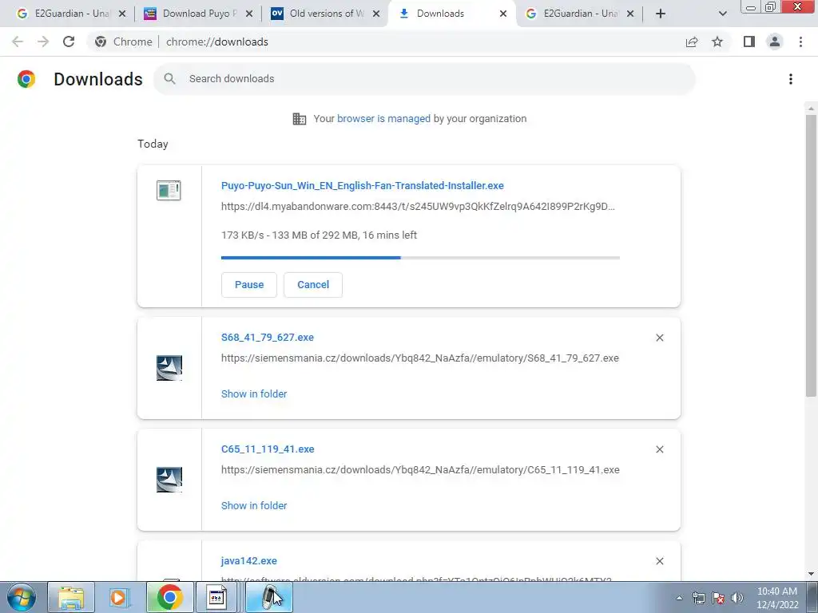Viewport: 818px width, 613px height.
Task: Close the Old versions tab
Action: tap(376, 14)
